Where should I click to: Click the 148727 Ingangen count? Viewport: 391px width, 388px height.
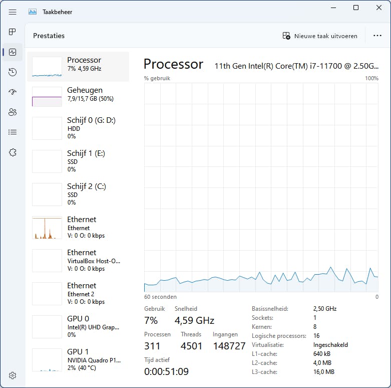pos(229,346)
